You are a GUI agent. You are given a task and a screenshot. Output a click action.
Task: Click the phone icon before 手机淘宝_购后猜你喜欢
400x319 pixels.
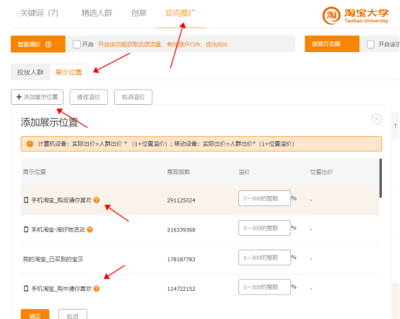tap(26, 200)
